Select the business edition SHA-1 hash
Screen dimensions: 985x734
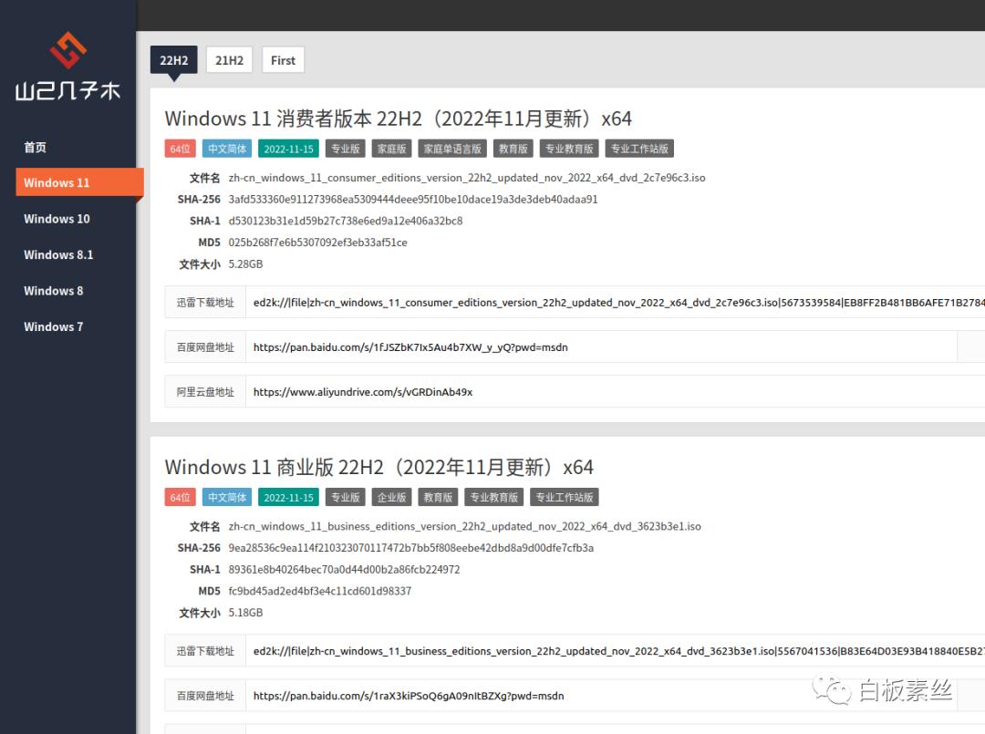344,570
